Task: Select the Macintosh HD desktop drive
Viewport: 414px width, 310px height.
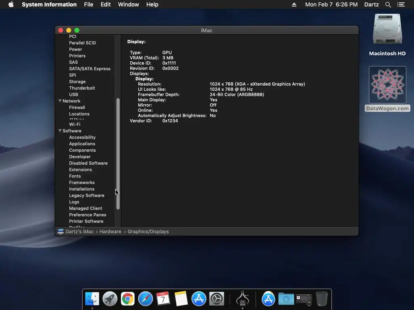Action: [x=387, y=35]
